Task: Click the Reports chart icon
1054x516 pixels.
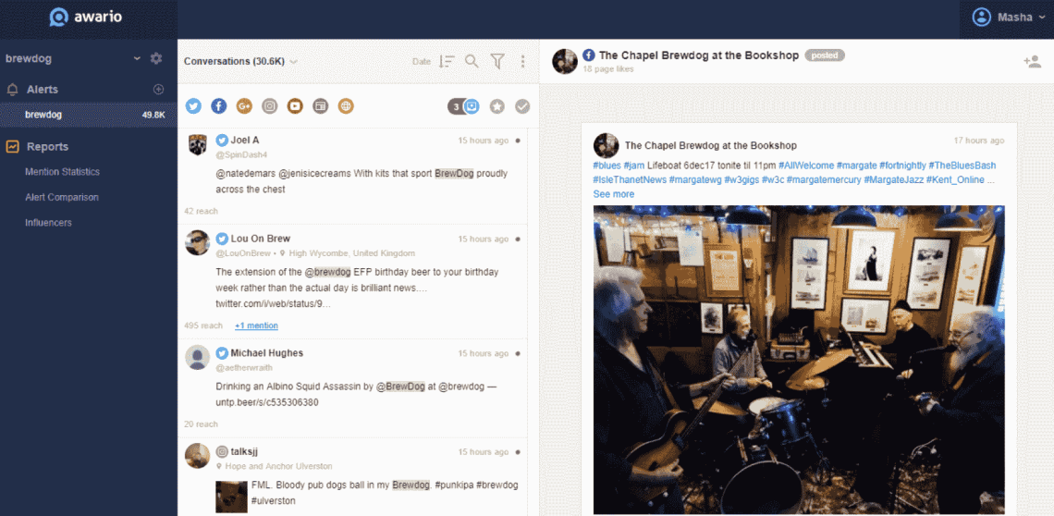Action: tap(12, 147)
